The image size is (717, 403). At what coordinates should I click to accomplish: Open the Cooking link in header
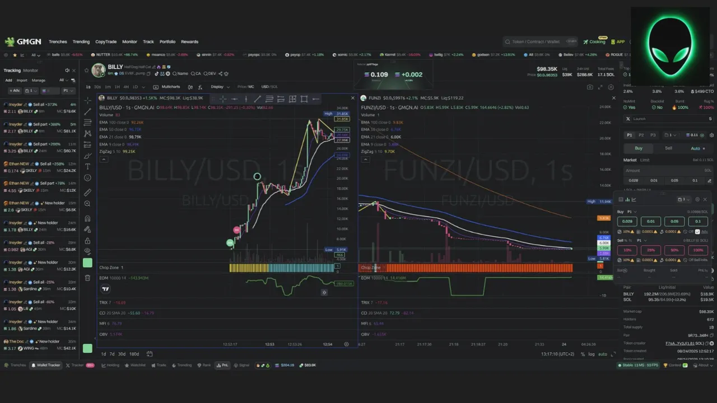pos(594,42)
